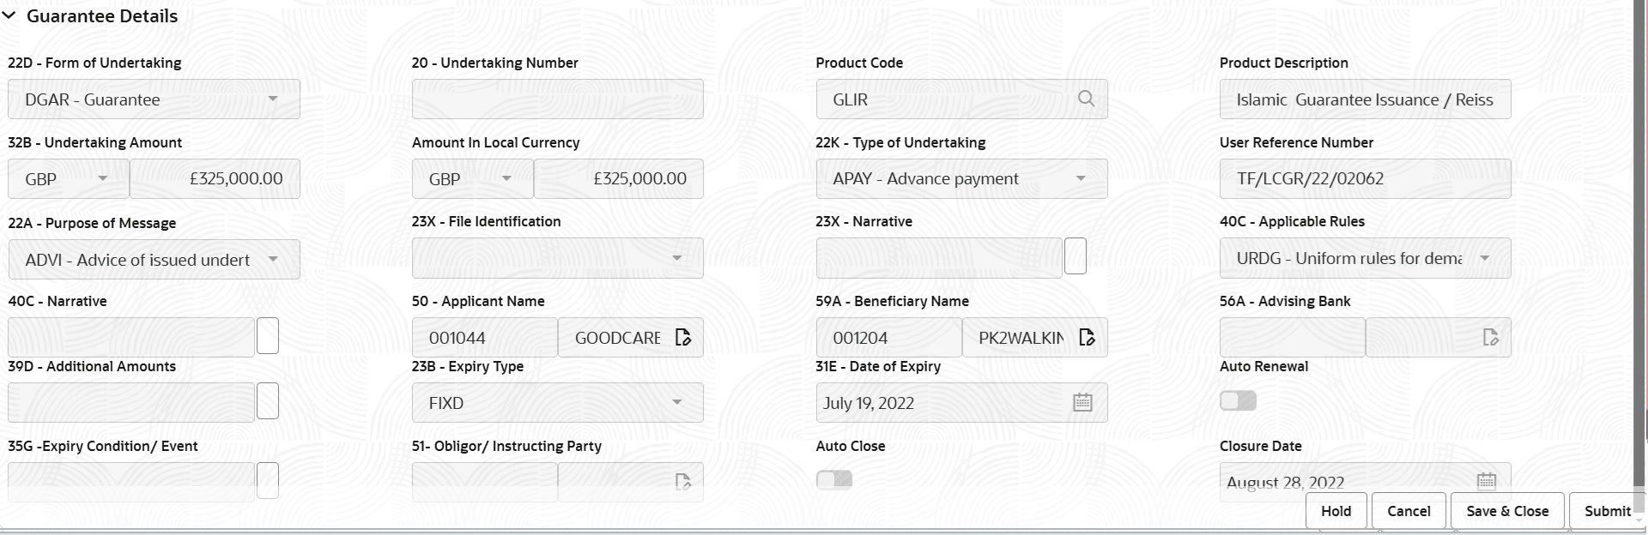Open the Advising Bank details icon

point(1491,337)
